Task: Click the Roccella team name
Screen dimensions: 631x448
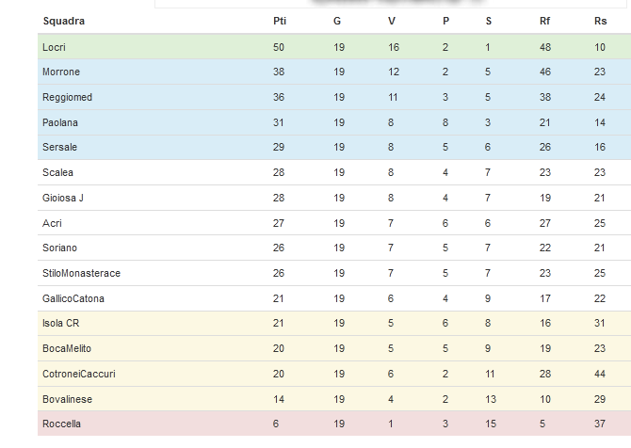Action: [x=61, y=424]
